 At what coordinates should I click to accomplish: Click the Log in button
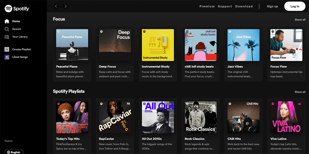(295, 6)
